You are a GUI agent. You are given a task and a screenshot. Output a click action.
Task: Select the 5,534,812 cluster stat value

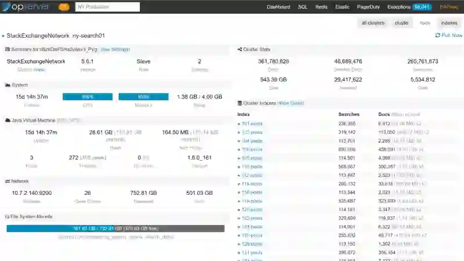[423, 79]
